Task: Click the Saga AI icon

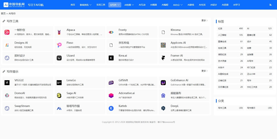Action: tap(59, 95)
